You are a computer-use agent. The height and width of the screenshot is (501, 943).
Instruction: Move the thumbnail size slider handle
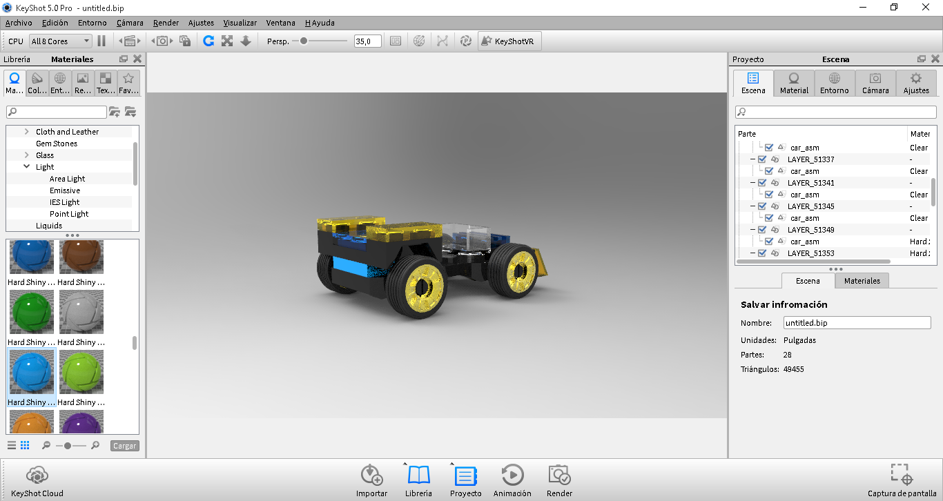[67, 446]
